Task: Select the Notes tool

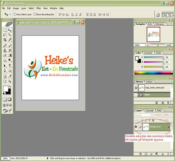Action: pyautogui.click(x=5, y=76)
